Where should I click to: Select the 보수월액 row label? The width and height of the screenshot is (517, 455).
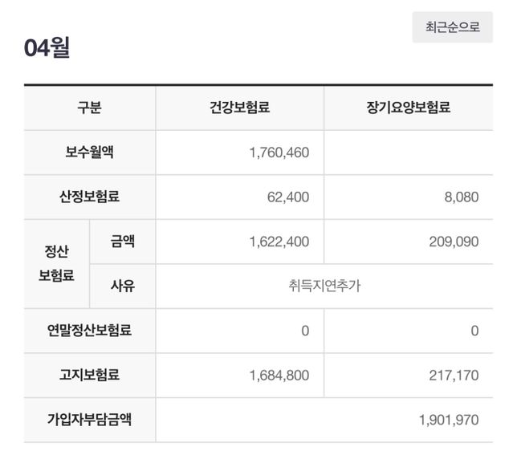[x=89, y=152]
